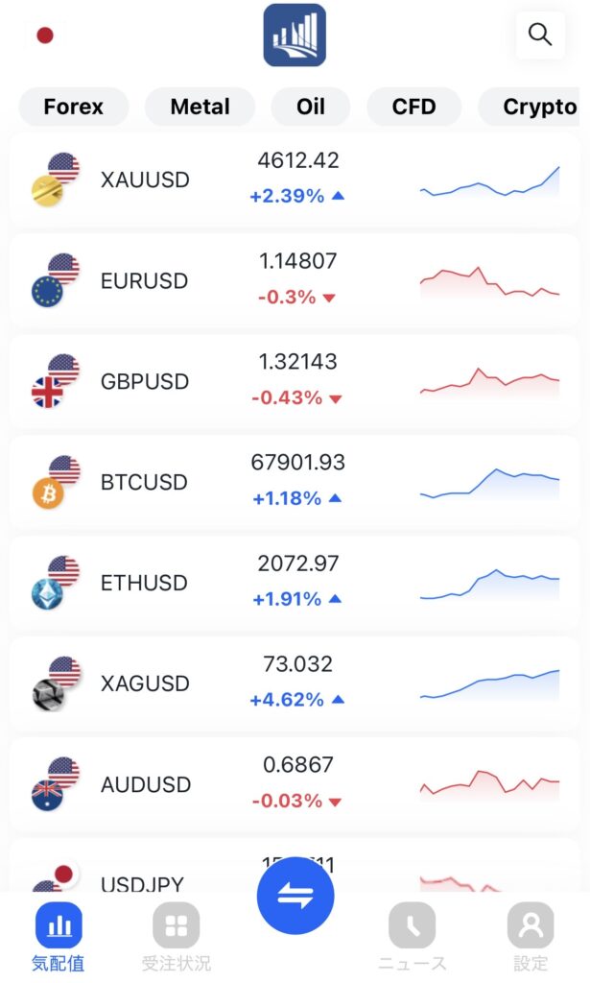Tap the Bitcoin flag icon for BTCUSD

48,493
